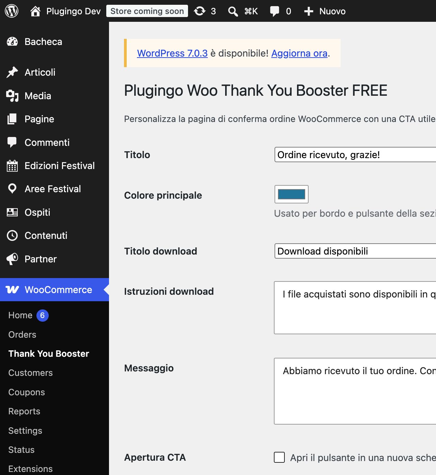Open WooCommerce Home submenu

tap(20, 315)
